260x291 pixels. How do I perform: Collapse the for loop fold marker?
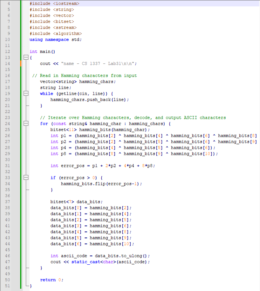[26, 124]
